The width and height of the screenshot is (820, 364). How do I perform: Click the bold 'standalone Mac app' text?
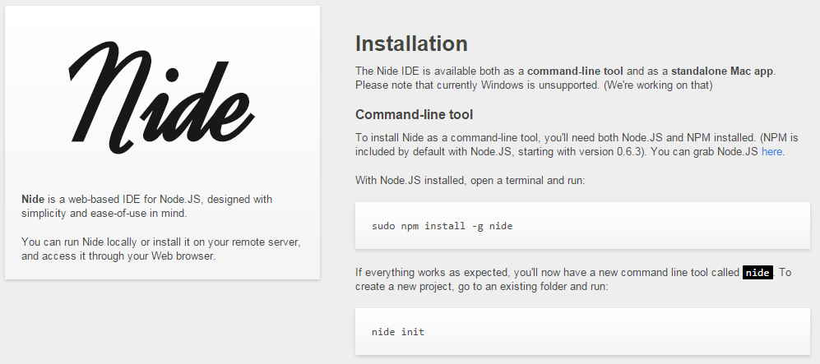click(722, 71)
